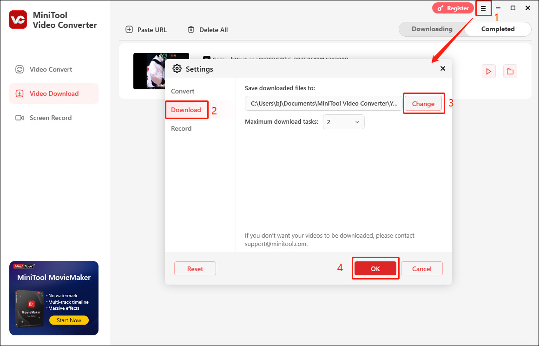
Task: Click the Register key button
Action: [453, 8]
